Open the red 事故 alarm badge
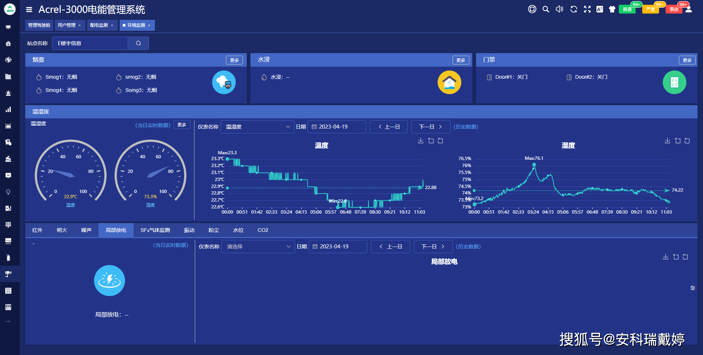The width and height of the screenshot is (703, 355). click(674, 10)
